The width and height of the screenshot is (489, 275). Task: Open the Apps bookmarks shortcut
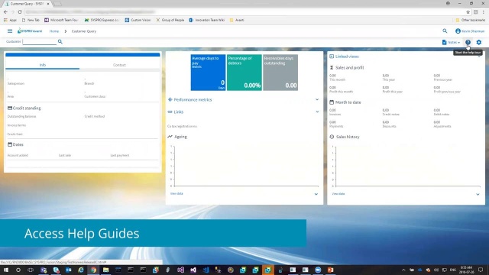coord(10,20)
